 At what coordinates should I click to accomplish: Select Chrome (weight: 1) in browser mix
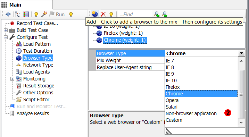[125, 40]
